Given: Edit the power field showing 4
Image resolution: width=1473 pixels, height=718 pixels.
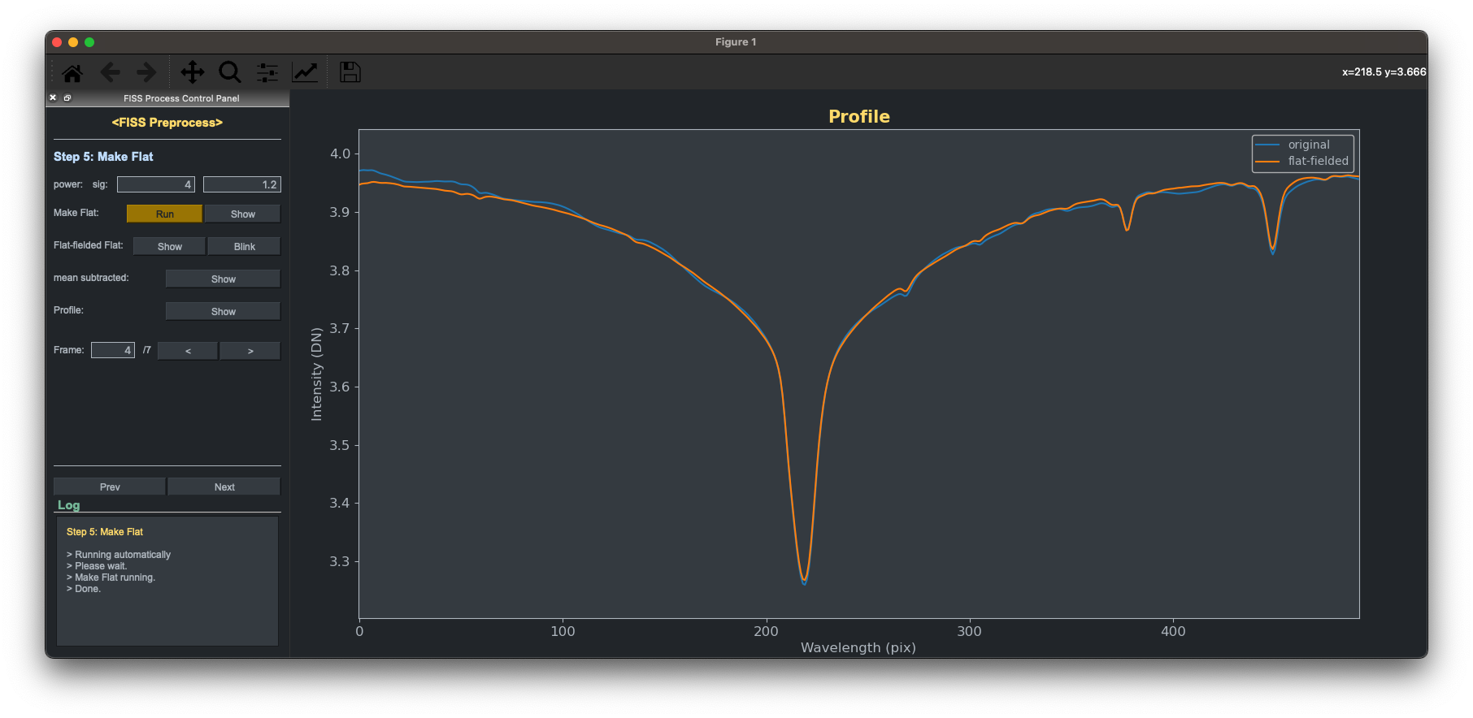Looking at the screenshot, I should pyautogui.click(x=156, y=184).
